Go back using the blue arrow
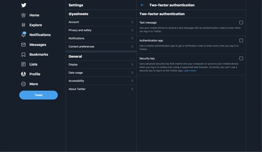262x152 pixels. click(142, 5)
